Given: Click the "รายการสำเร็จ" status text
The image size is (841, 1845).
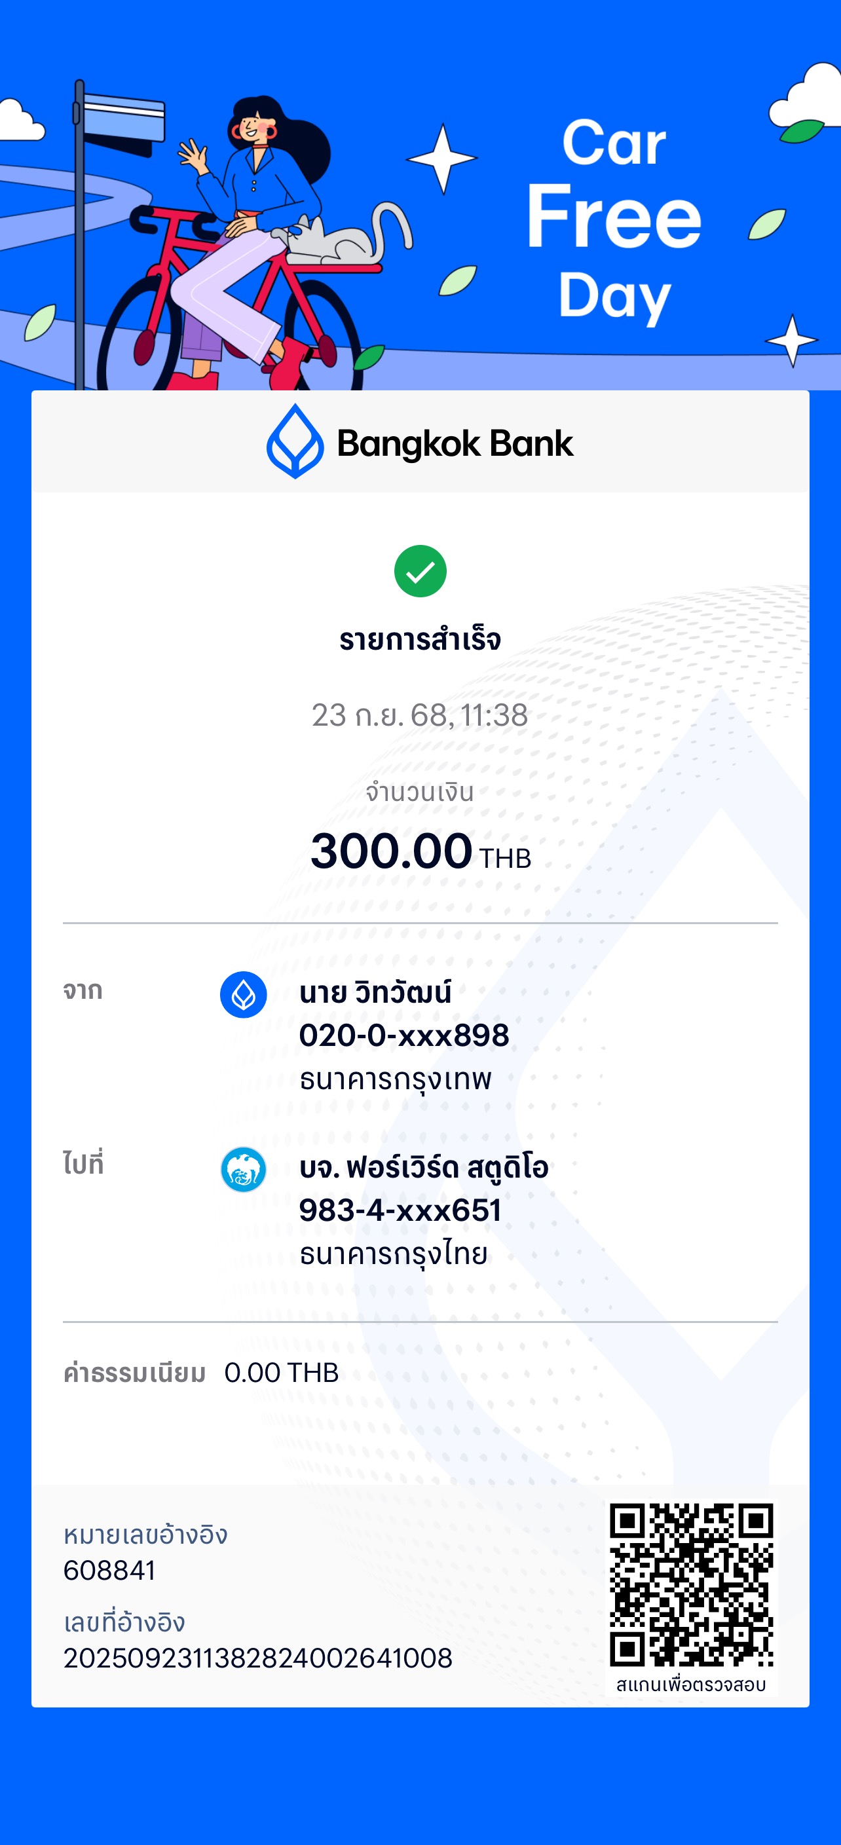Looking at the screenshot, I should tap(421, 640).
